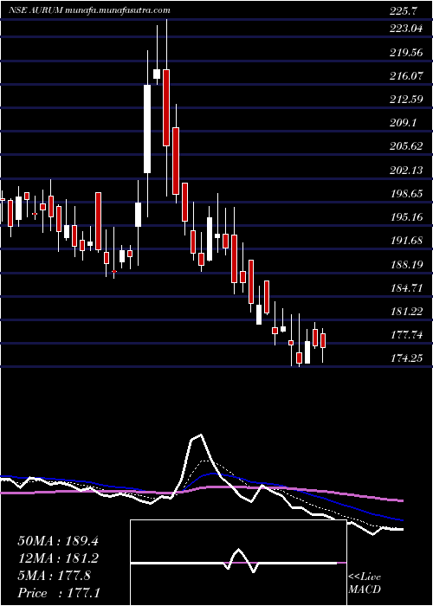Select the 223.04 price axis label
This screenshot has width=433, height=606.
tap(406, 29)
